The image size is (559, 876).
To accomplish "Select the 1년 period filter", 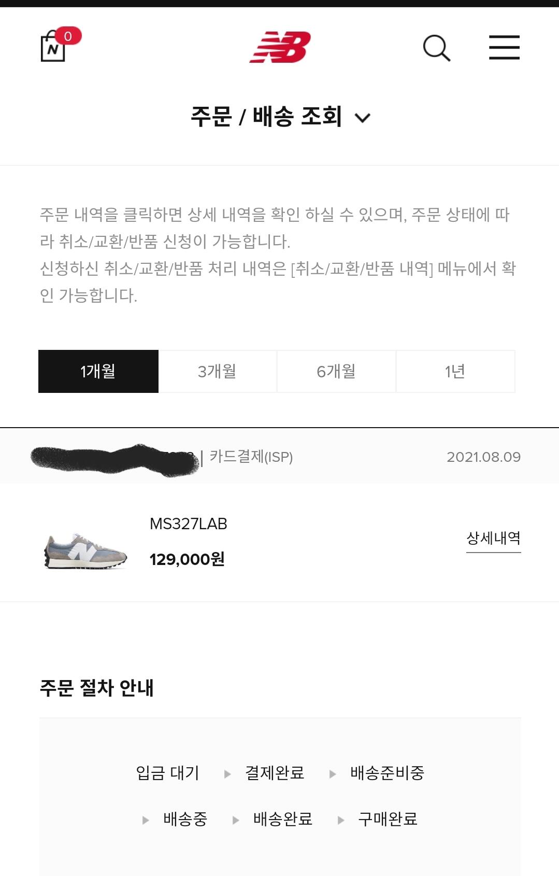I will tap(455, 371).
